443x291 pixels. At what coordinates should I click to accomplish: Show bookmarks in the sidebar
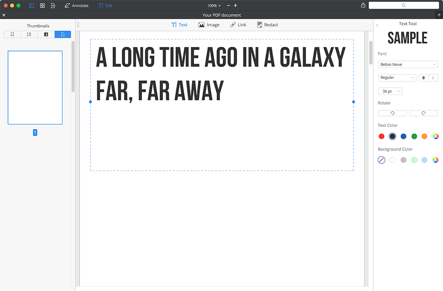point(12,34)
